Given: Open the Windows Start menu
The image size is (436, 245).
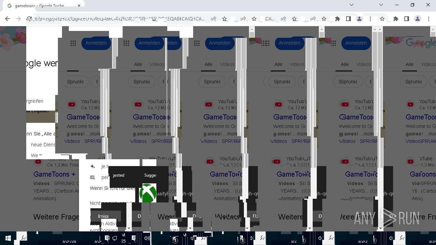Looking at the screenshot, I should pos(8,238).
